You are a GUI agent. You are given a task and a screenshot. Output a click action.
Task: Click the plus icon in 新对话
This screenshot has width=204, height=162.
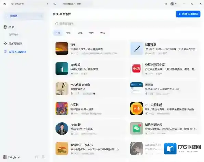point(7,16)
